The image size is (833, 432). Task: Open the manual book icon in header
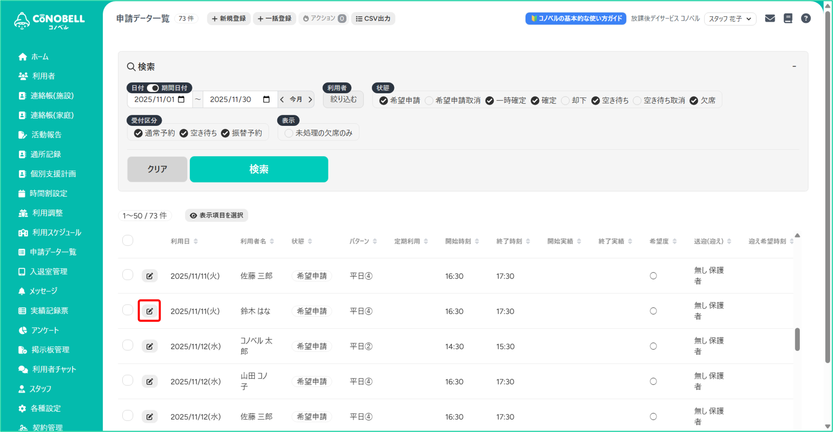pyautogui.click(x=788, y=18)
